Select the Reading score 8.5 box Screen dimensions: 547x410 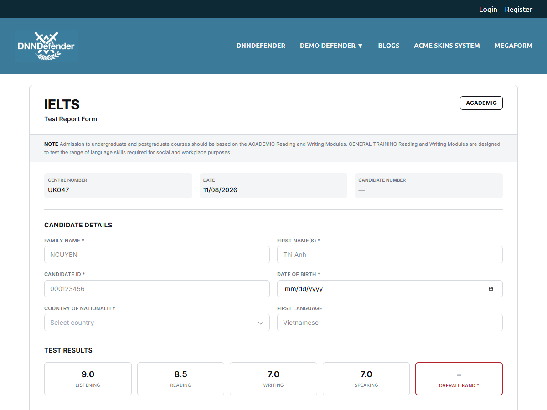(181, 379)
